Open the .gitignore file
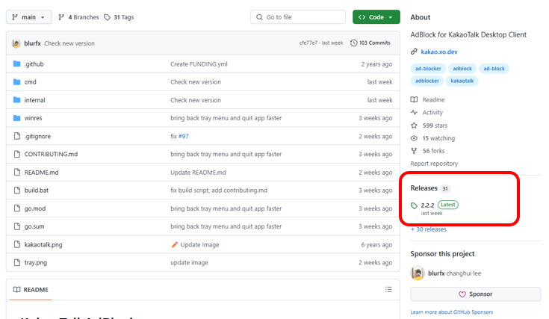This screenshot has height=319, width=549. pyautogui.click(x=37, y=136)
